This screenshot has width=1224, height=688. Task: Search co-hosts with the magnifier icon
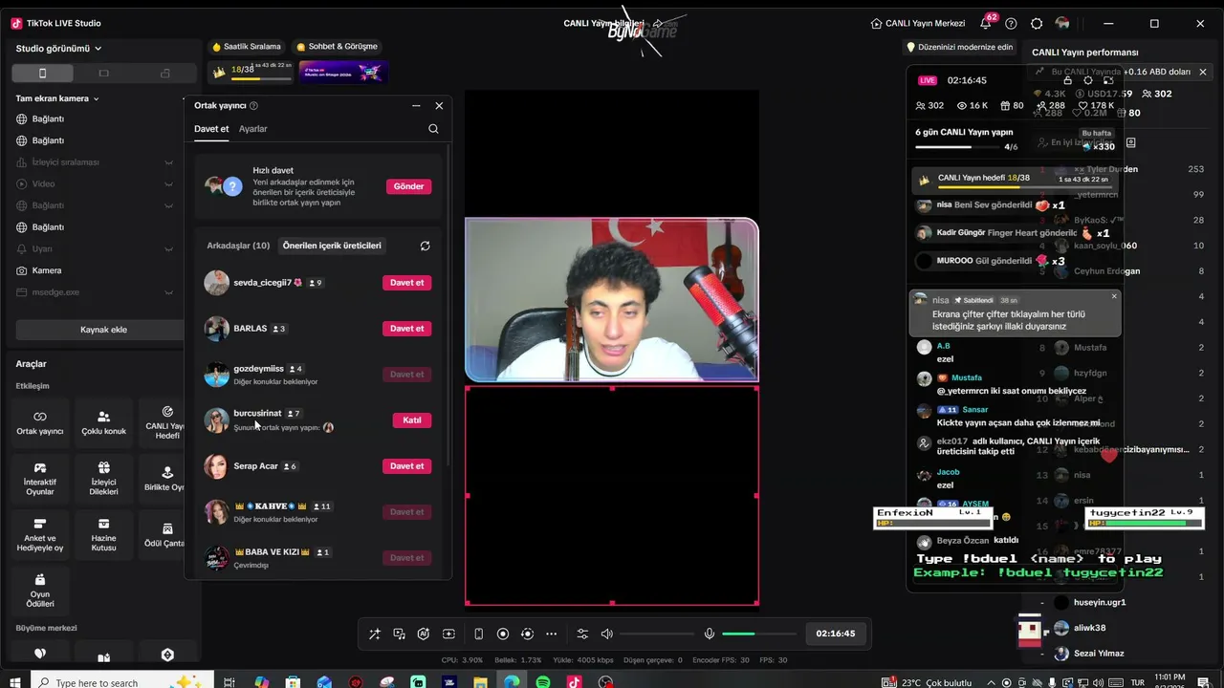[433, 129]
